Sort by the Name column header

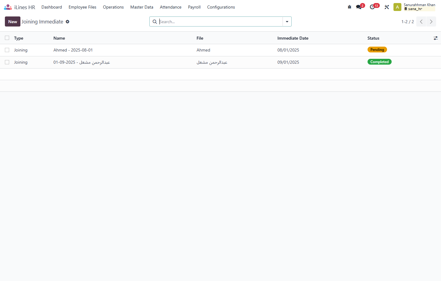[x=59, y=38]
